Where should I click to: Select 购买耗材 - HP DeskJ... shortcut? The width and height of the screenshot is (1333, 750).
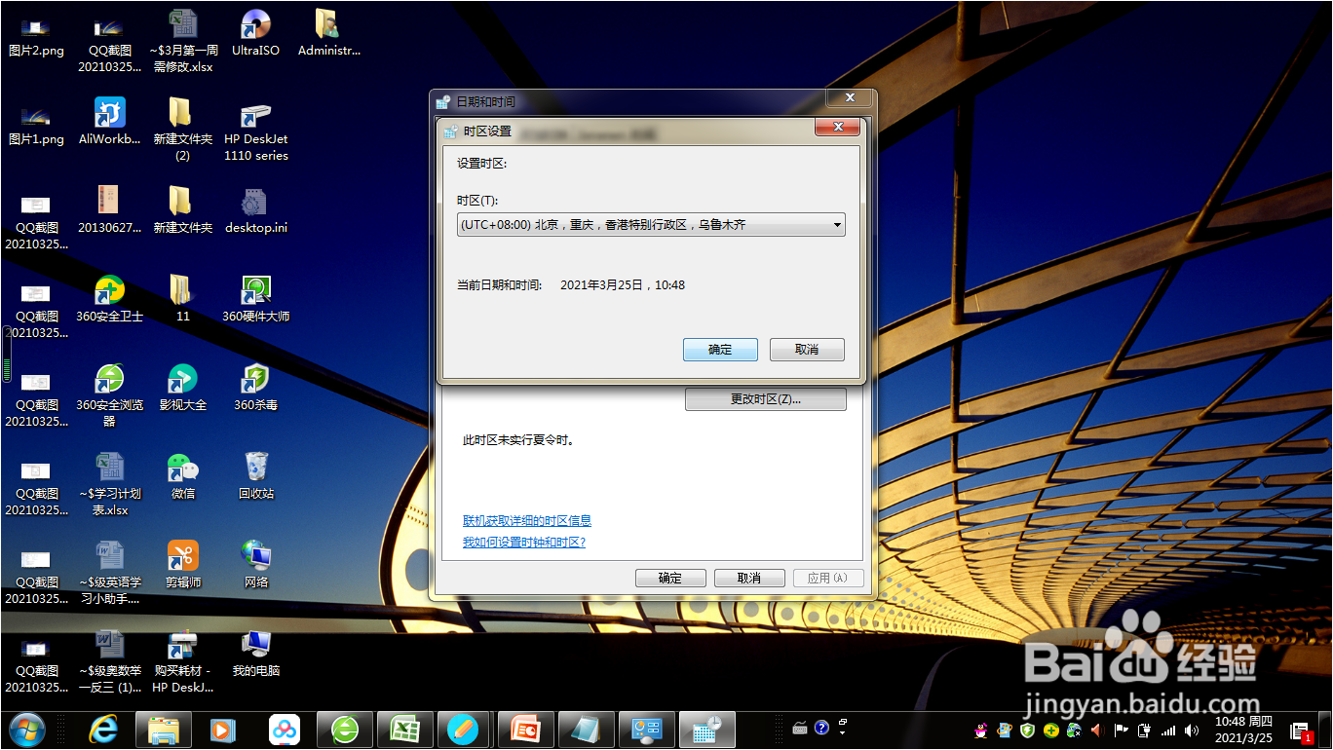point(183,661)
